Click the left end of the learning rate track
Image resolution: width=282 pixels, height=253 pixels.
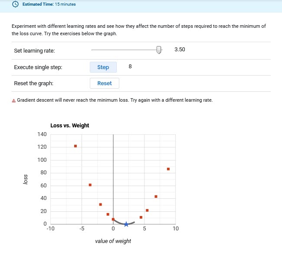coord(92,50)
